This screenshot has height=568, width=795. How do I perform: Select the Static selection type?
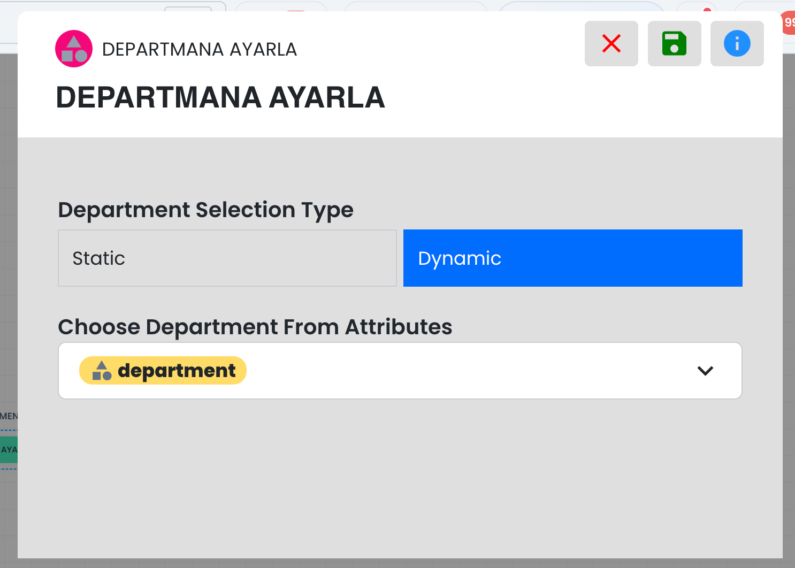[x=227, y=258]
